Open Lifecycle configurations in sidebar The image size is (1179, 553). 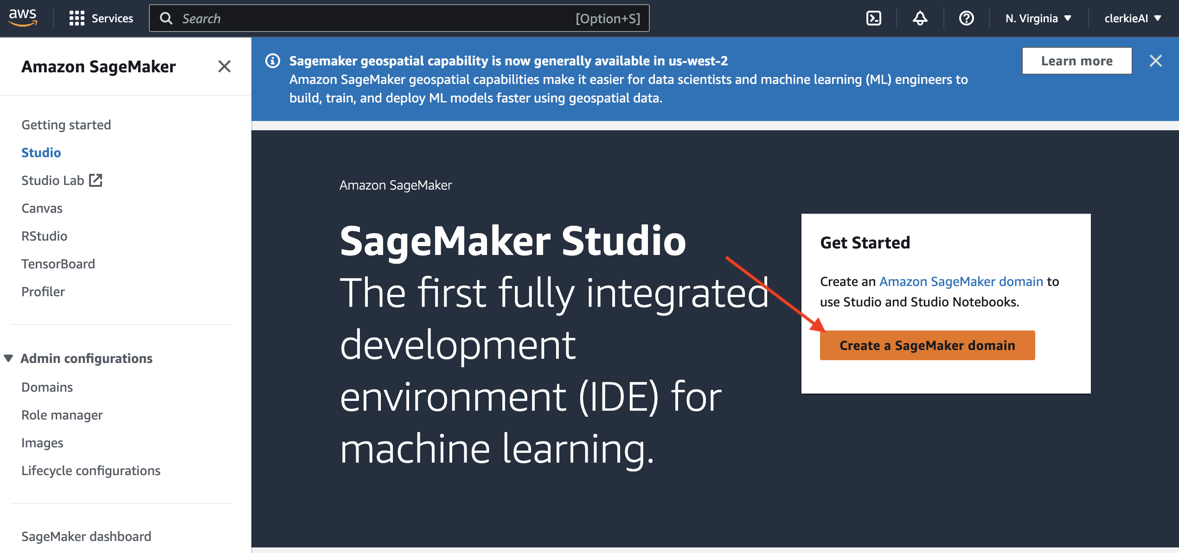(91, 470)
